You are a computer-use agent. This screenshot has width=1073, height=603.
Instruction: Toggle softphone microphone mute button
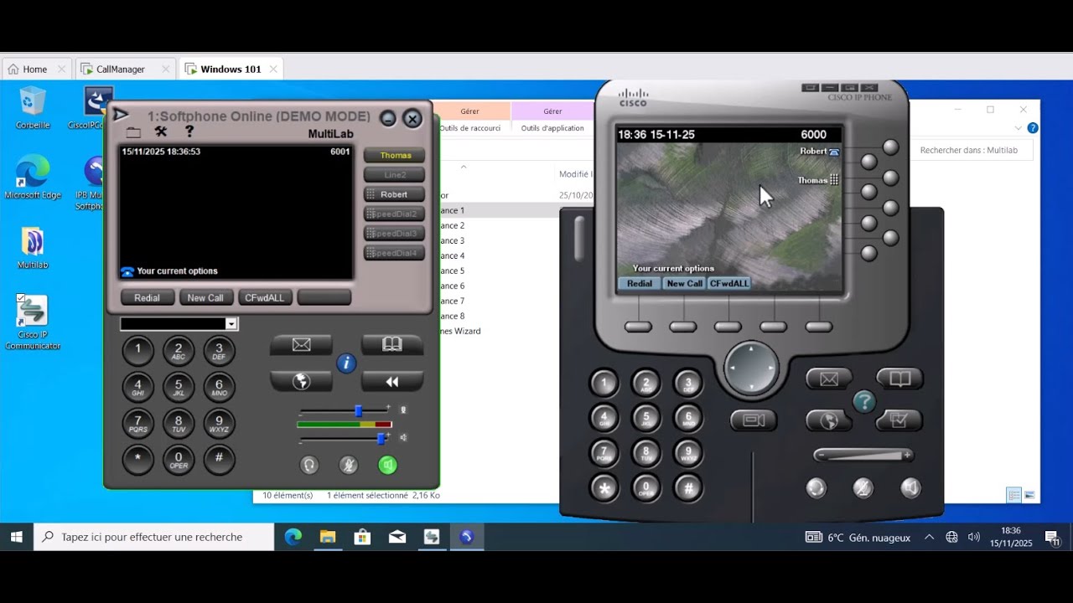click(x=348, y=465)
